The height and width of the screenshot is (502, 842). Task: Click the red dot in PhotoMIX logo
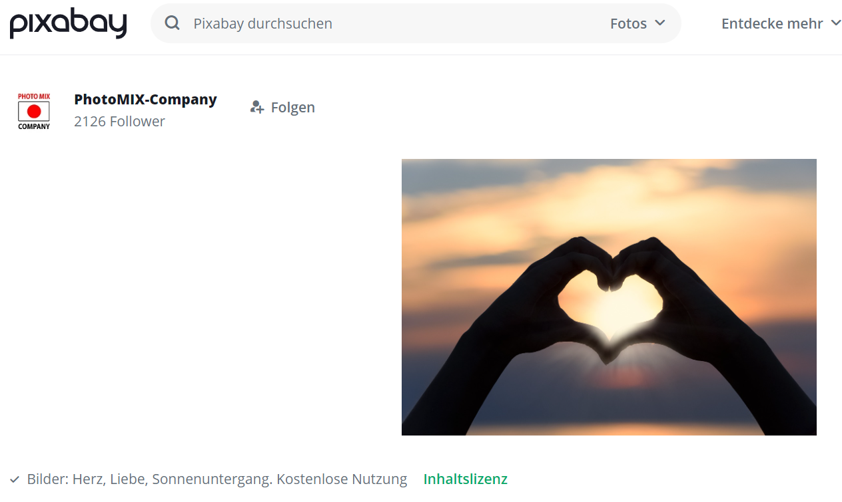coord(34,111)
